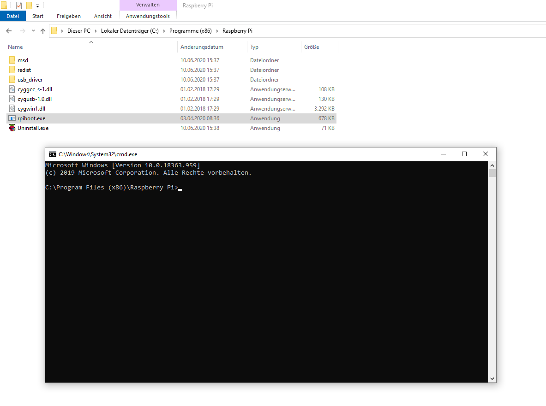Switch to the Freigeben ribbon tab
This screenshot has height=406, width=546.
pos(69,16)
